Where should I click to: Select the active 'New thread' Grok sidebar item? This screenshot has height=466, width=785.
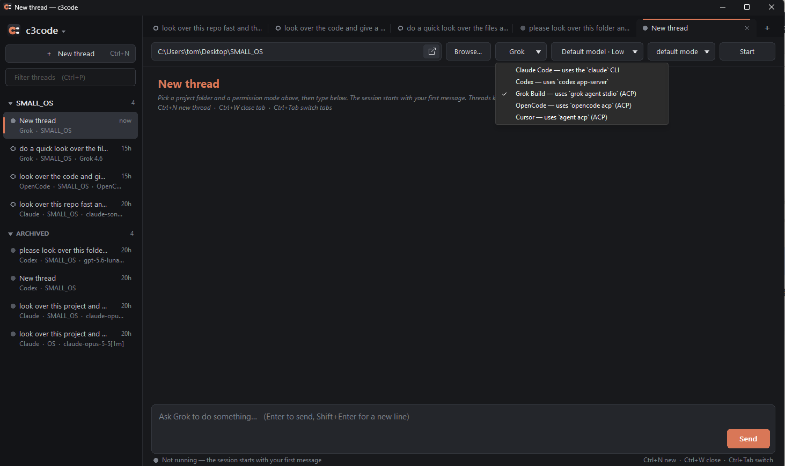point(70,125)
